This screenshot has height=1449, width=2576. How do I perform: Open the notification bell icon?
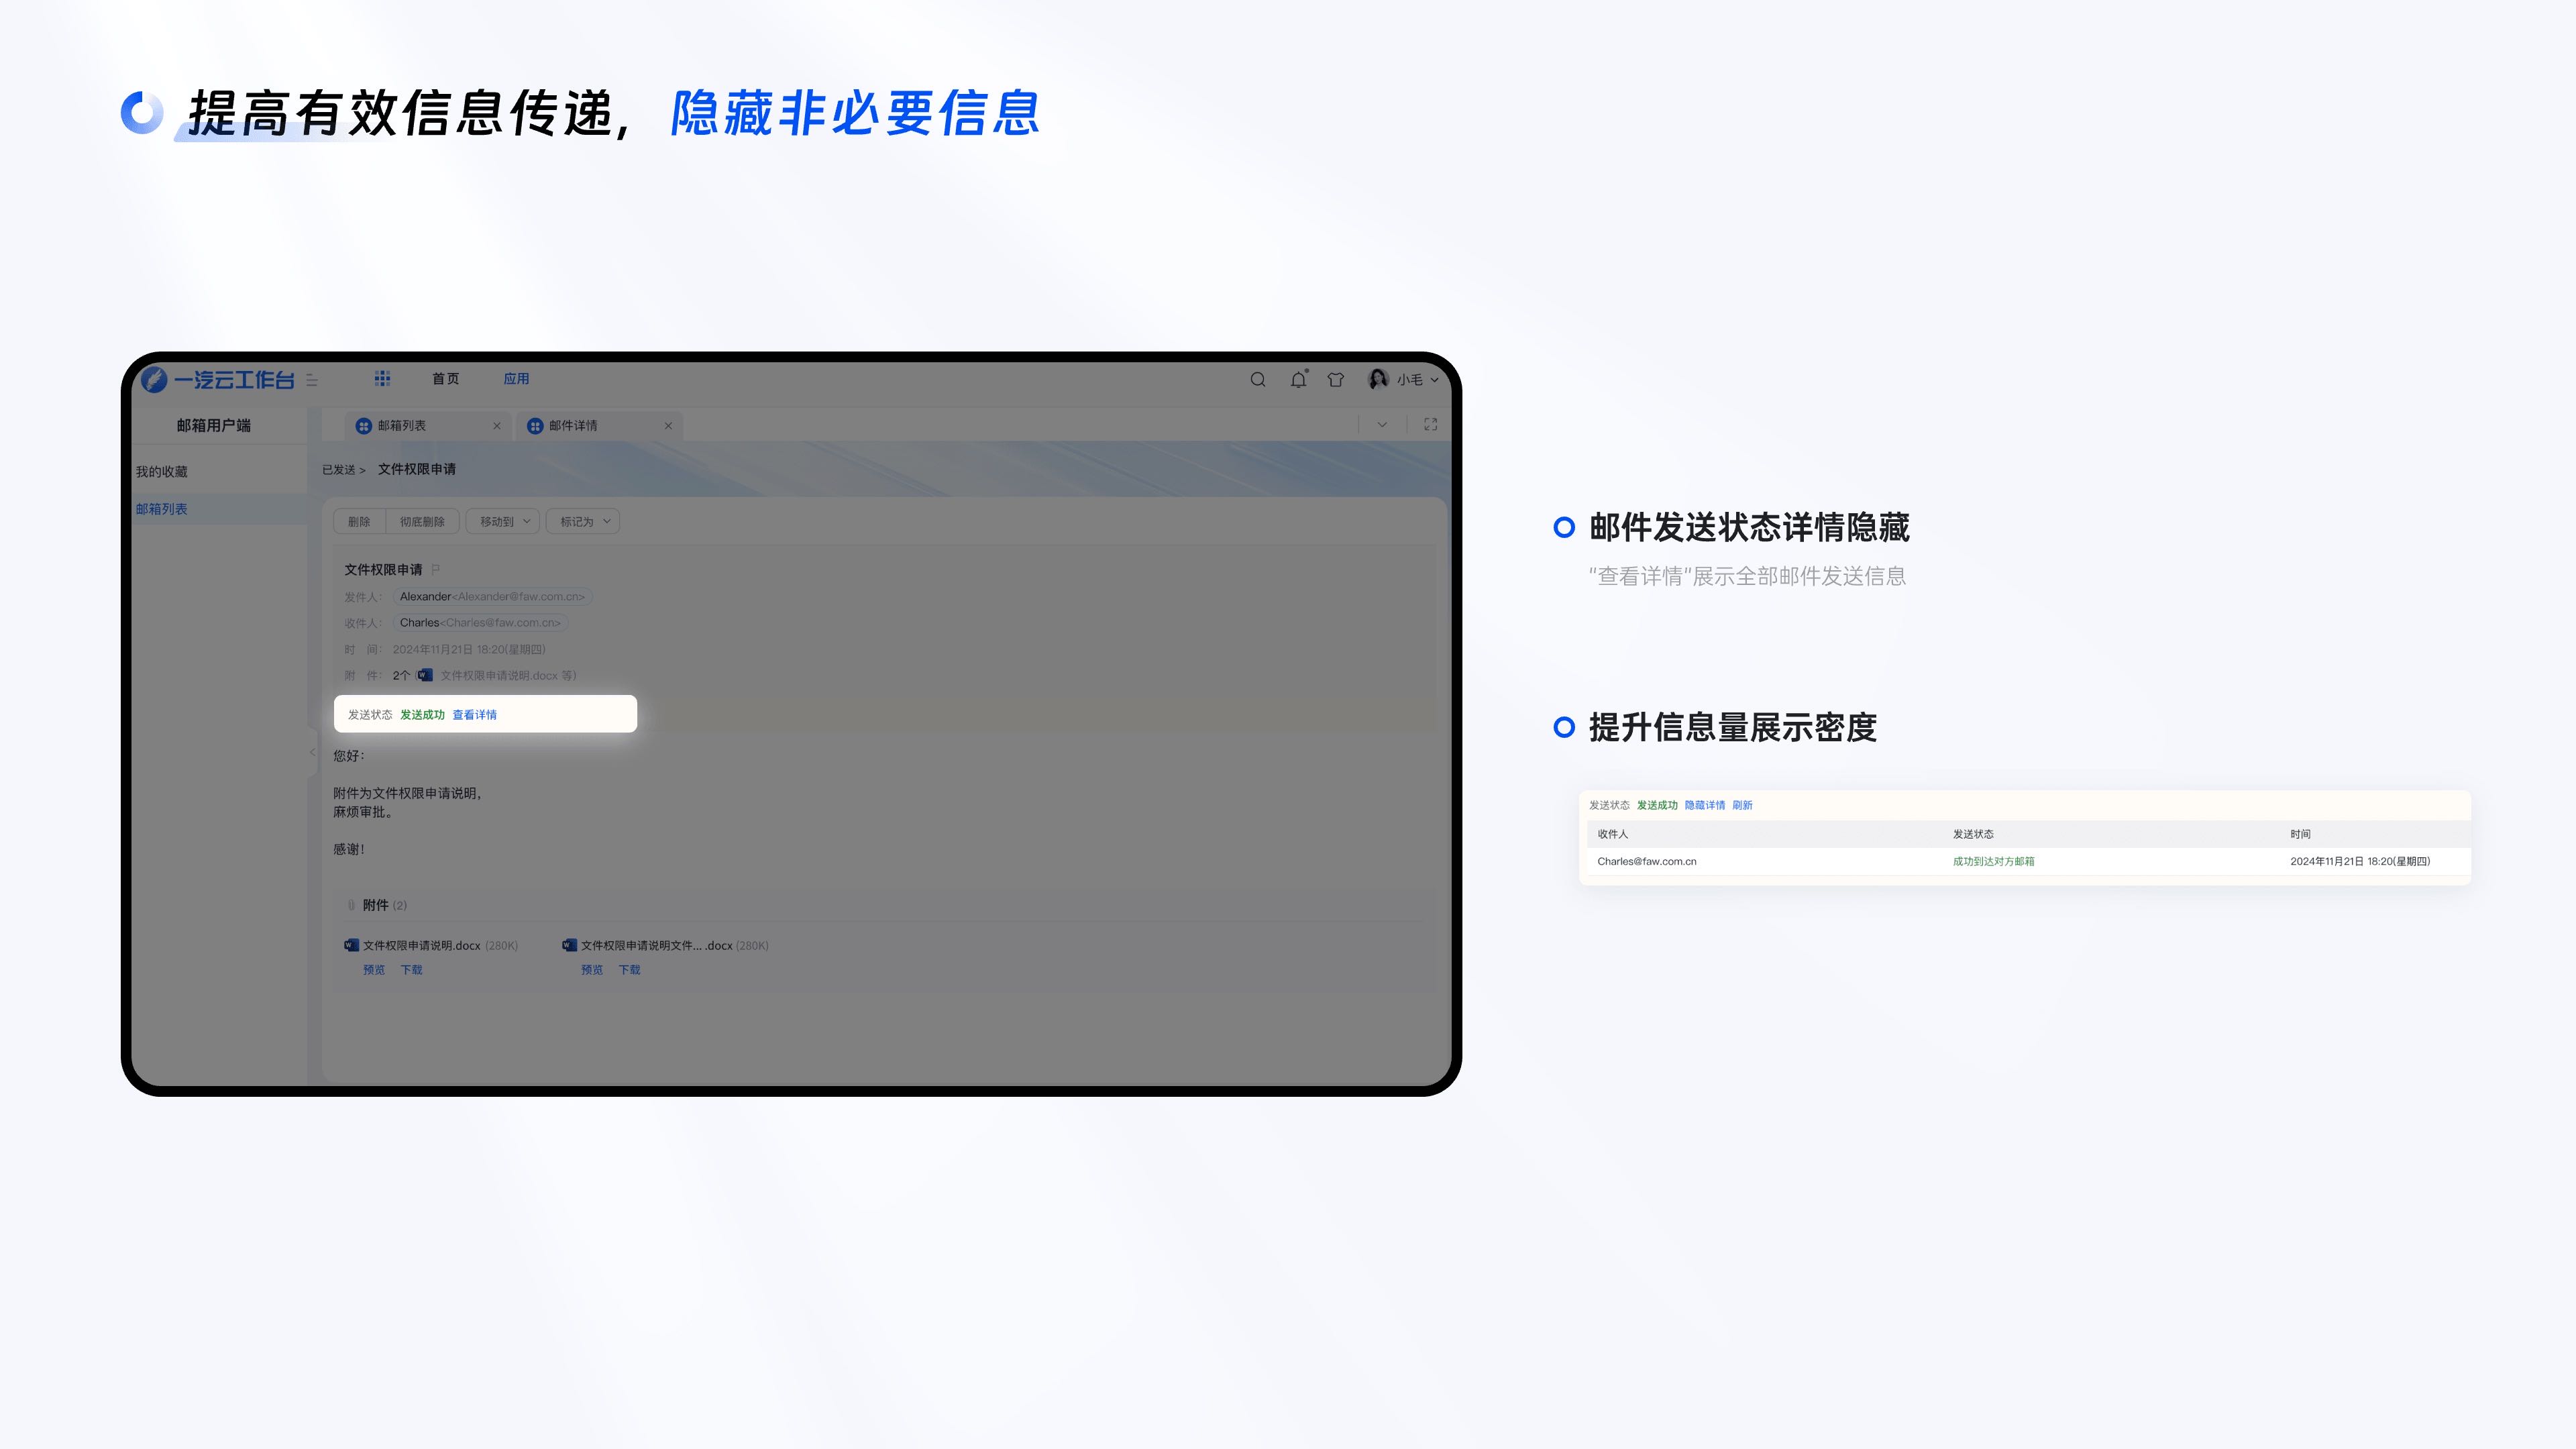(1298, 379)
